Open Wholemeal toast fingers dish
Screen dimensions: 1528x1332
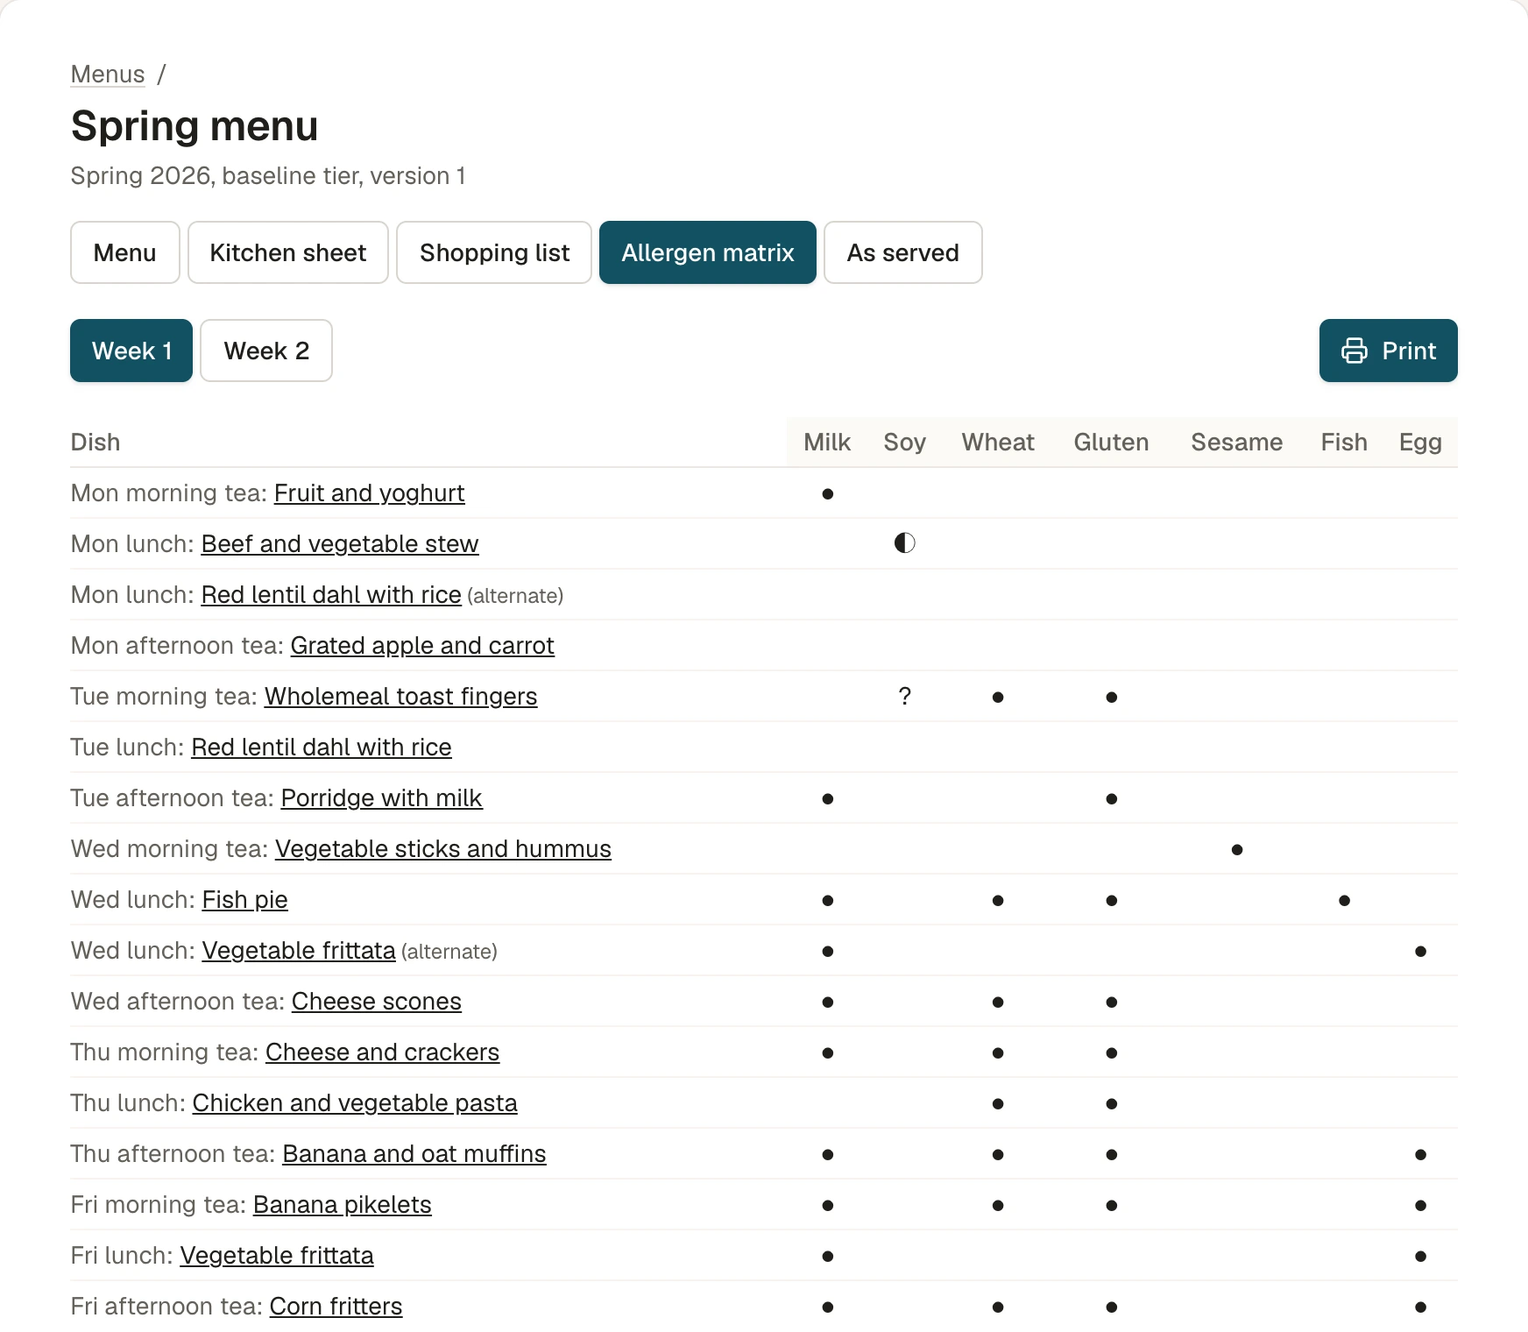401,696
